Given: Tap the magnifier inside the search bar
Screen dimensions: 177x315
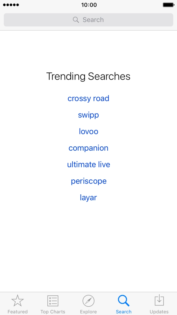Looking at the screenshot, I should click(75, 19).
